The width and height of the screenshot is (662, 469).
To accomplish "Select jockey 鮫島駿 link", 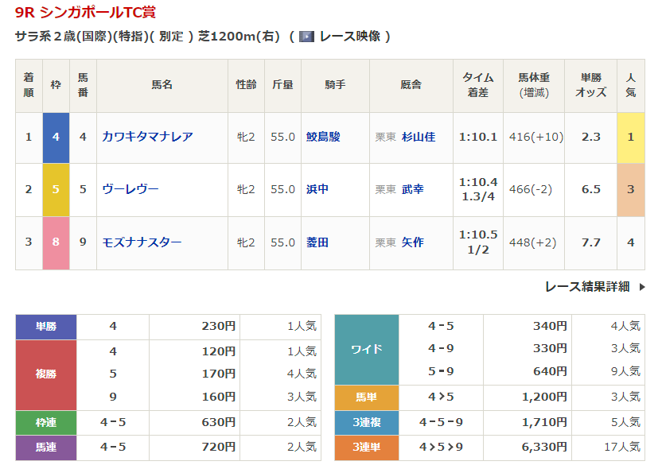I will pyautogui.click(x=323, y=137).
